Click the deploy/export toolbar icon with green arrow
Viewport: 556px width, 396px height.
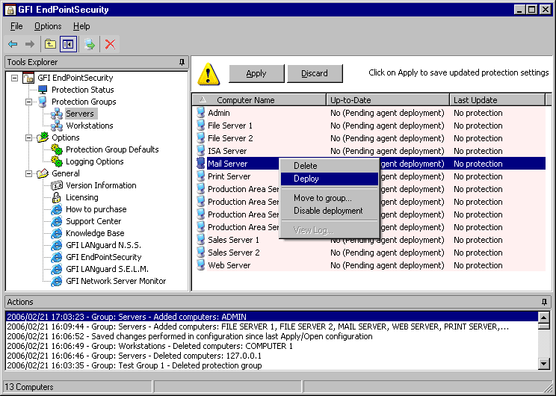pos(90,44)
